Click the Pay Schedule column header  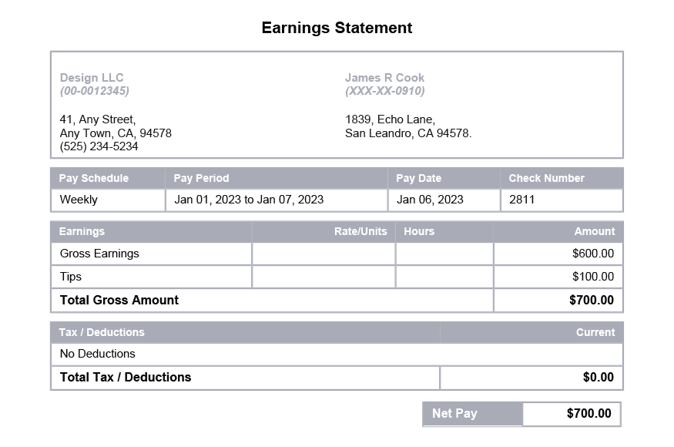click(94, 178)
